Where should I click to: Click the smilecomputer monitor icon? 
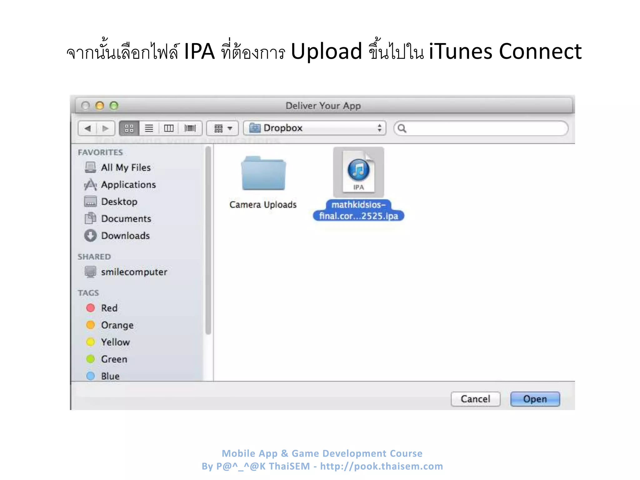pos(90,272)
